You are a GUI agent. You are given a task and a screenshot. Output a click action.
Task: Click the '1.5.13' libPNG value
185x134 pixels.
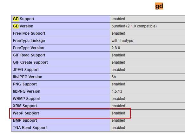117,91
